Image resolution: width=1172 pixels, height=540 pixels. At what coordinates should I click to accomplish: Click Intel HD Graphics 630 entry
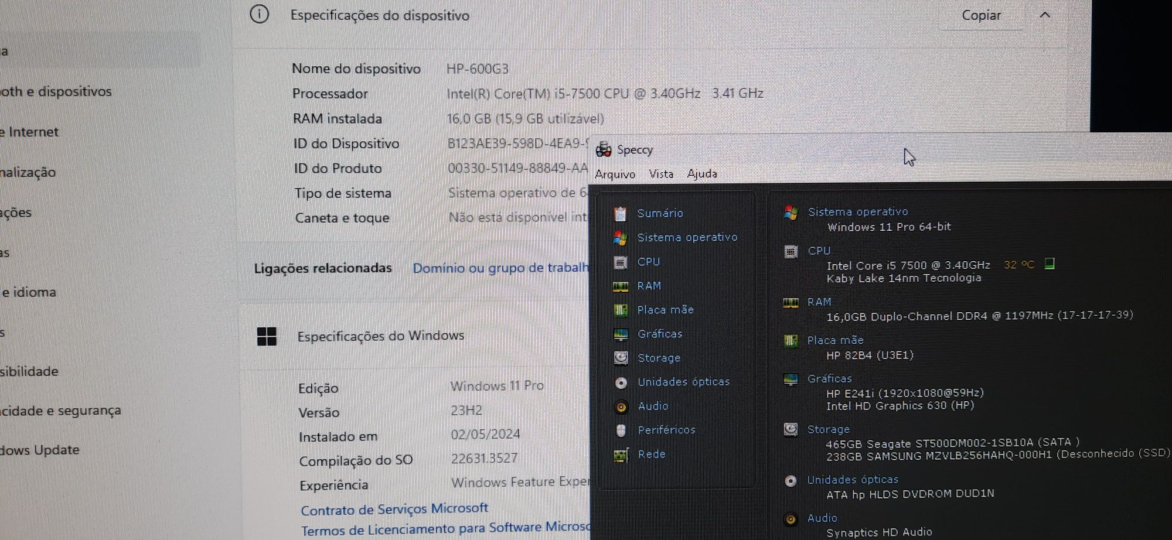(x=900, y=406)
